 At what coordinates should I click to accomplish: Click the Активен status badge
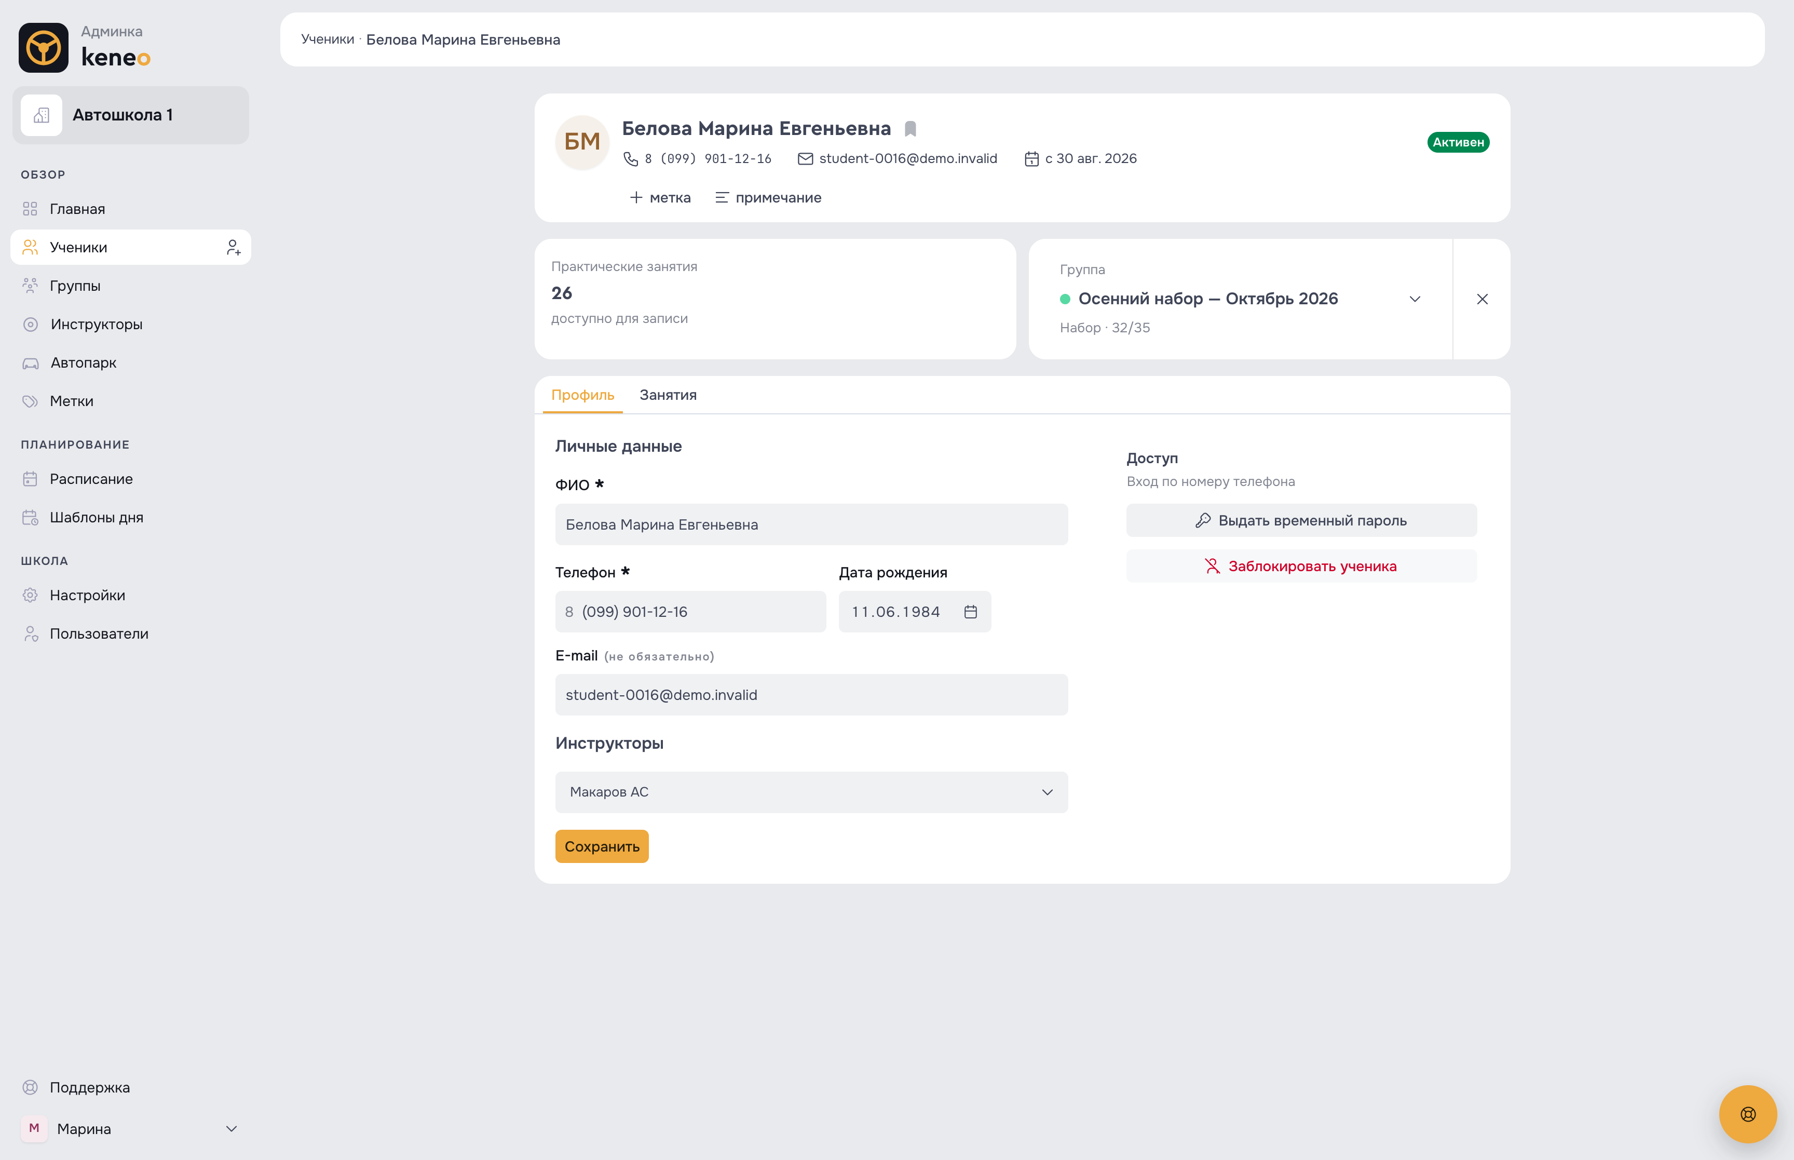pos(1458,142)
